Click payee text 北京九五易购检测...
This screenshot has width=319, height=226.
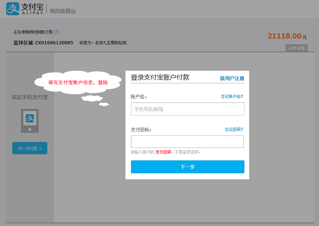point(112,43)
